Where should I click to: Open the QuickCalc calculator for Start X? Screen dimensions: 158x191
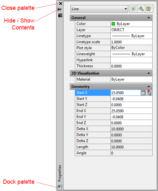(x=143, y=93)
